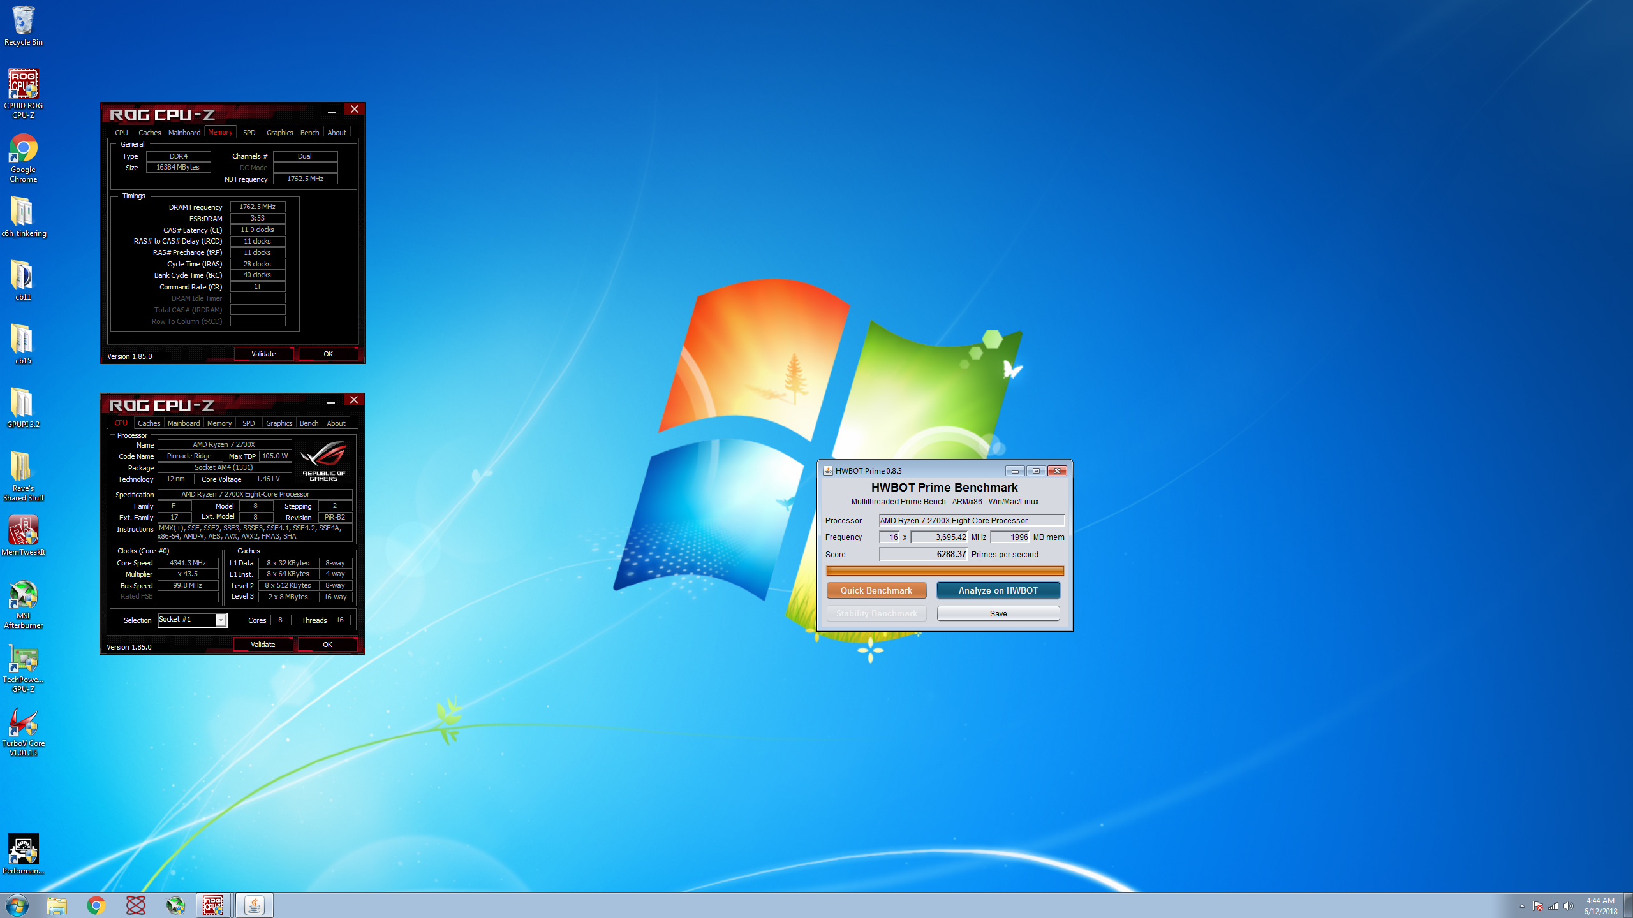Click the Windows Start orb

coord(17,905)
